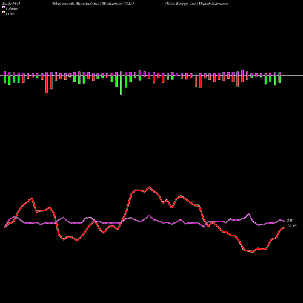This screenshot has height=303, width=303.
Task: Click the Volume legend color swatch
Action: point(4,7)
